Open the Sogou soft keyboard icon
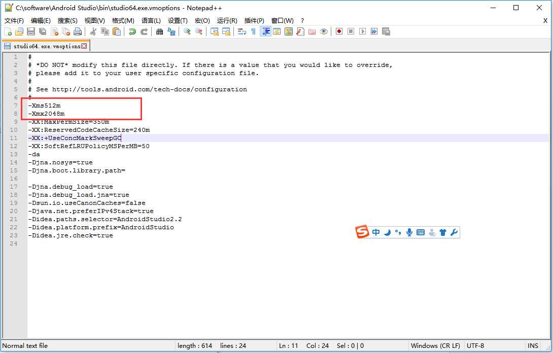 [x=421, y=232]
